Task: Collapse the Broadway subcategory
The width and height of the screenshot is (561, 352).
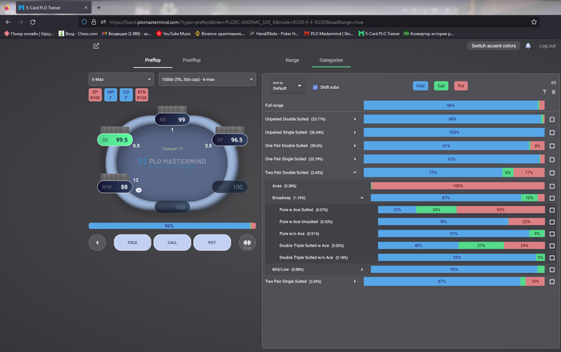Action: point(361,198)
